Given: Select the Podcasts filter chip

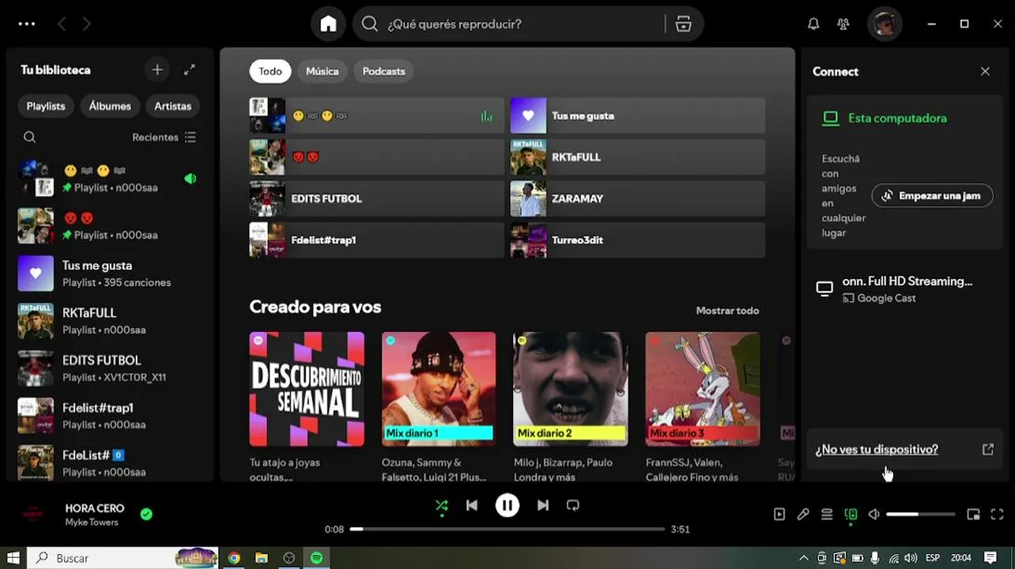Looking at the screenshot, I should (x=383, y=71).
